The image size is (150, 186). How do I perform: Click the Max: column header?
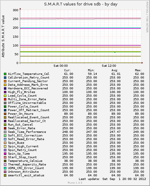tap(138, 70)
